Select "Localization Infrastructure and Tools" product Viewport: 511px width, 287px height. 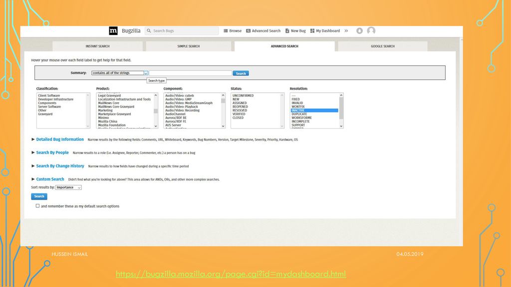click(124, 99)
